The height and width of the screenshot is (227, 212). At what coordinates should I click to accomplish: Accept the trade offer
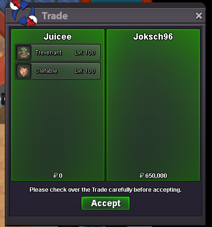106,203
